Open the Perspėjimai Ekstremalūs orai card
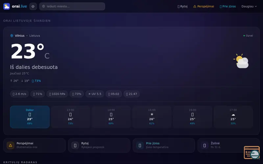This screenshot has height=164, width=263. pos(35,145)
